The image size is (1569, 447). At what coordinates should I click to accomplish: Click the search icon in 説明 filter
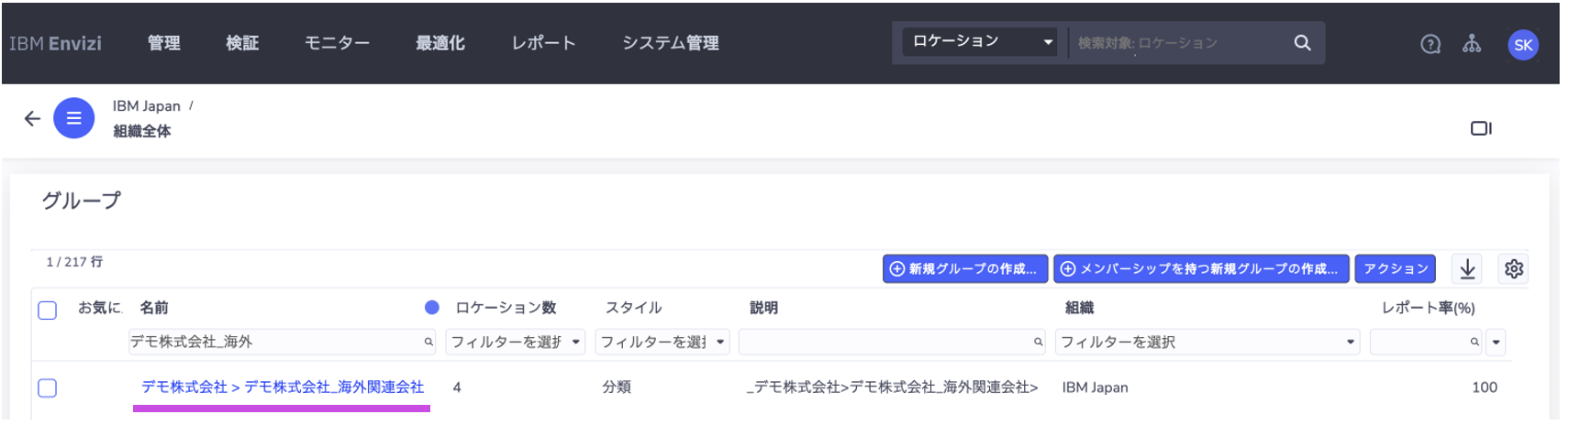click(1039, 342)
